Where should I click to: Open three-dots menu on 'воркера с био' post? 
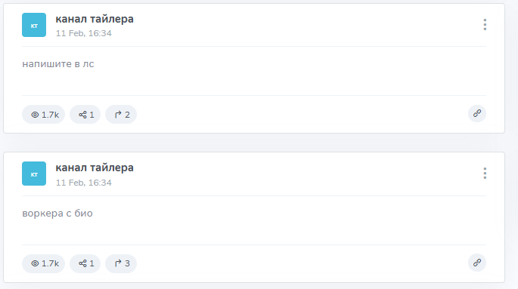click(485, 174)
